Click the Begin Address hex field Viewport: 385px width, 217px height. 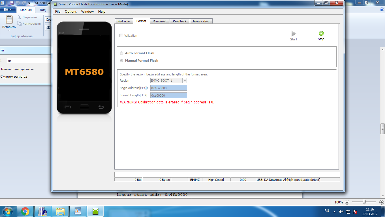click(168, 88)
